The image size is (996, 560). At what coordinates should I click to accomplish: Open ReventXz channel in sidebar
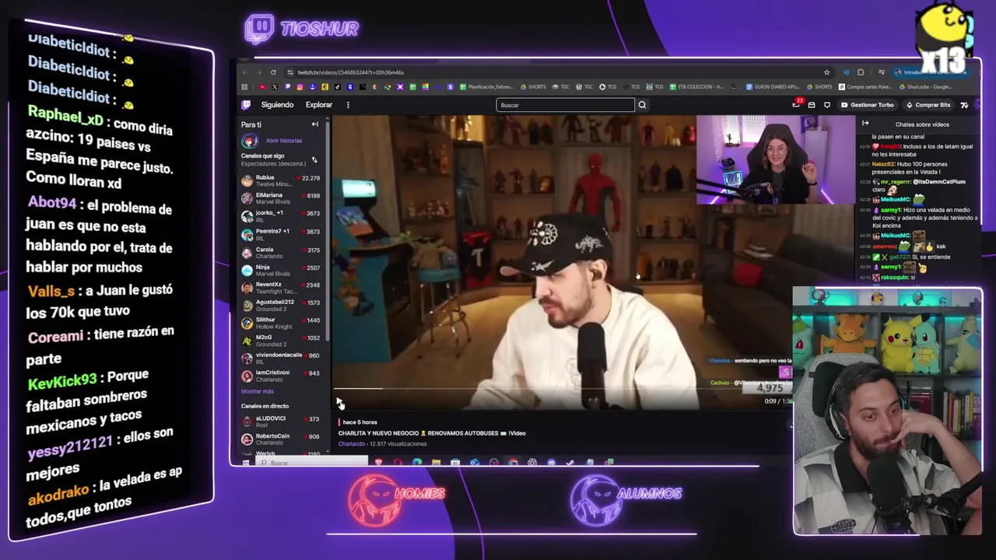[280, 288]
